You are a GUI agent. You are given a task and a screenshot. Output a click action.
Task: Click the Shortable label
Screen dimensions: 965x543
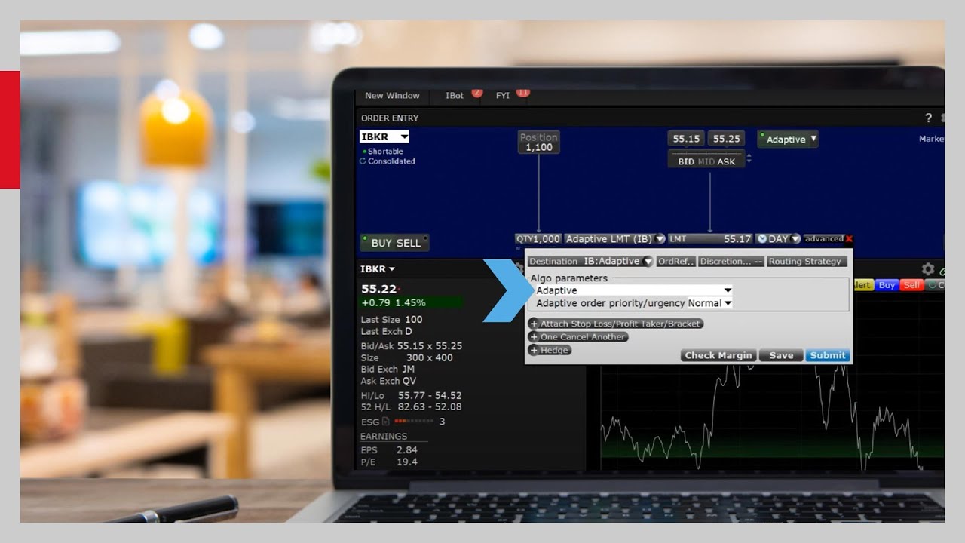click(385, 152)
